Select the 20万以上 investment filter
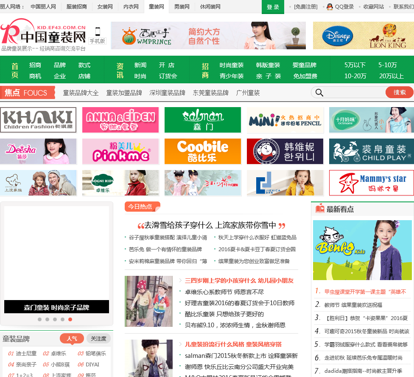 pyautogui.click(x=391, y=76)
